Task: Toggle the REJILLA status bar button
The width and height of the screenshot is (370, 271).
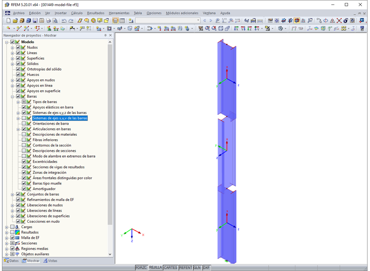Action: (155, 268)
